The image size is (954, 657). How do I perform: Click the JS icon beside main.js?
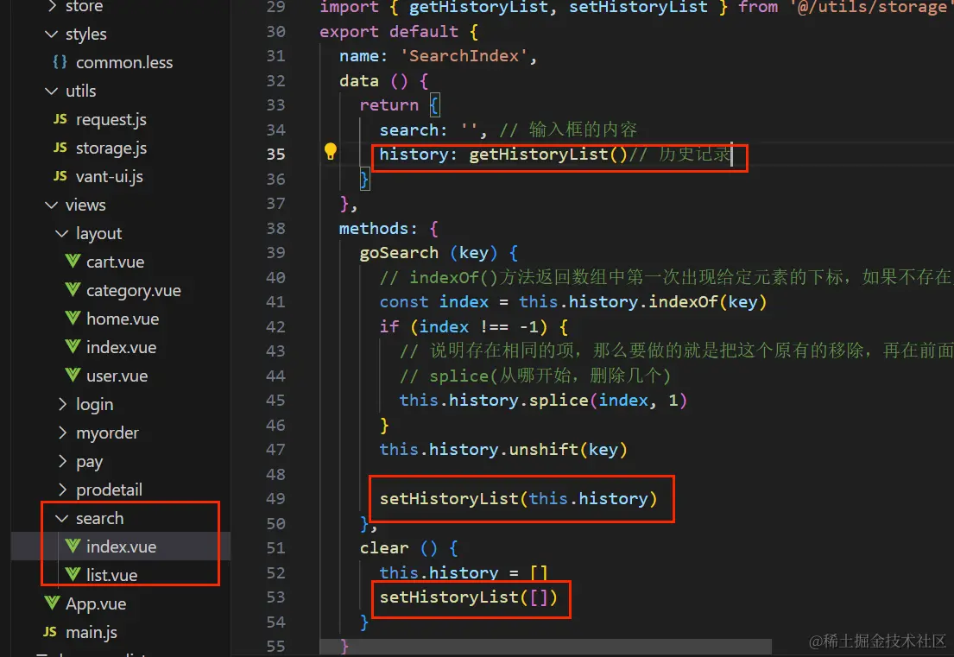tap(50, 632)
